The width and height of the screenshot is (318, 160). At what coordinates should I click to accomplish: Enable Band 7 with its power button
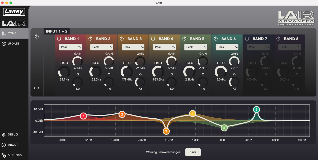247,39
